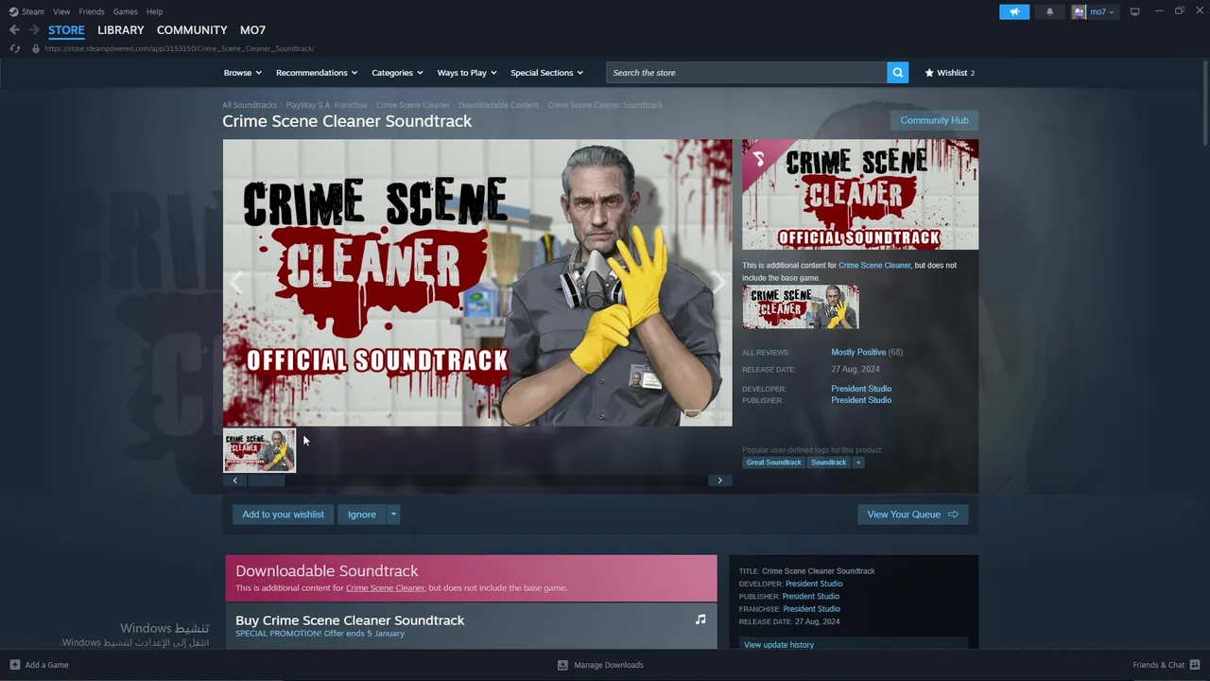
Task: Go back with the back arrow
Action: point(14,30)
